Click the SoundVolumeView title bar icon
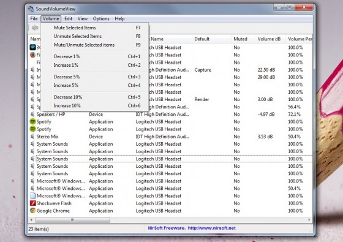The height and width of the screenshot is (242, 343). tap(31, 9)
